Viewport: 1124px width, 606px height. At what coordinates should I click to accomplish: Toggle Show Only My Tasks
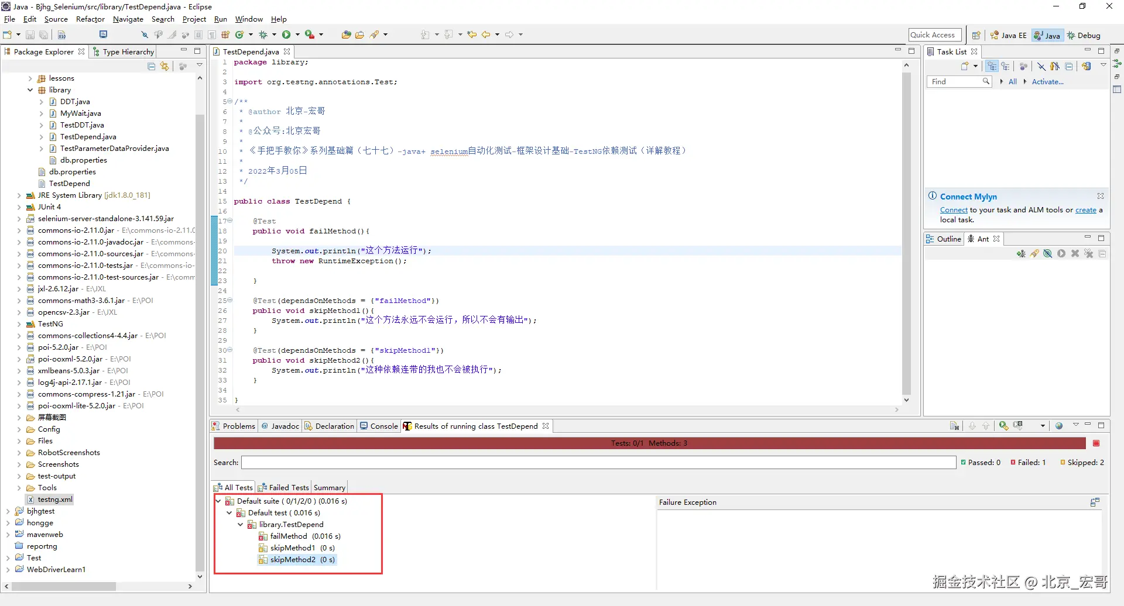(x=1055, y=66)
